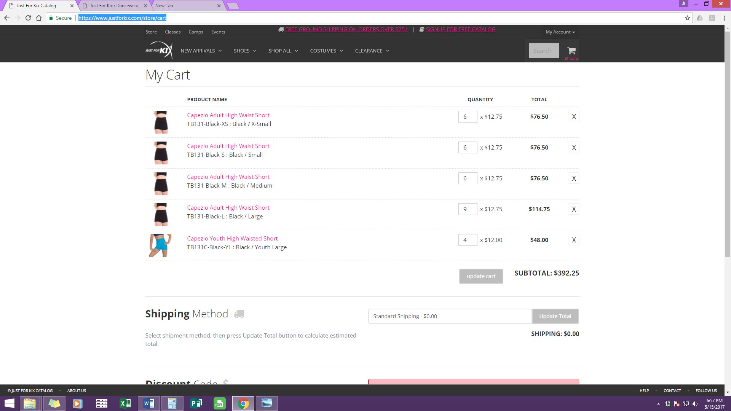Remove the X-Small Black short item
Screen dimensions: 731x411
click(574, 117)
